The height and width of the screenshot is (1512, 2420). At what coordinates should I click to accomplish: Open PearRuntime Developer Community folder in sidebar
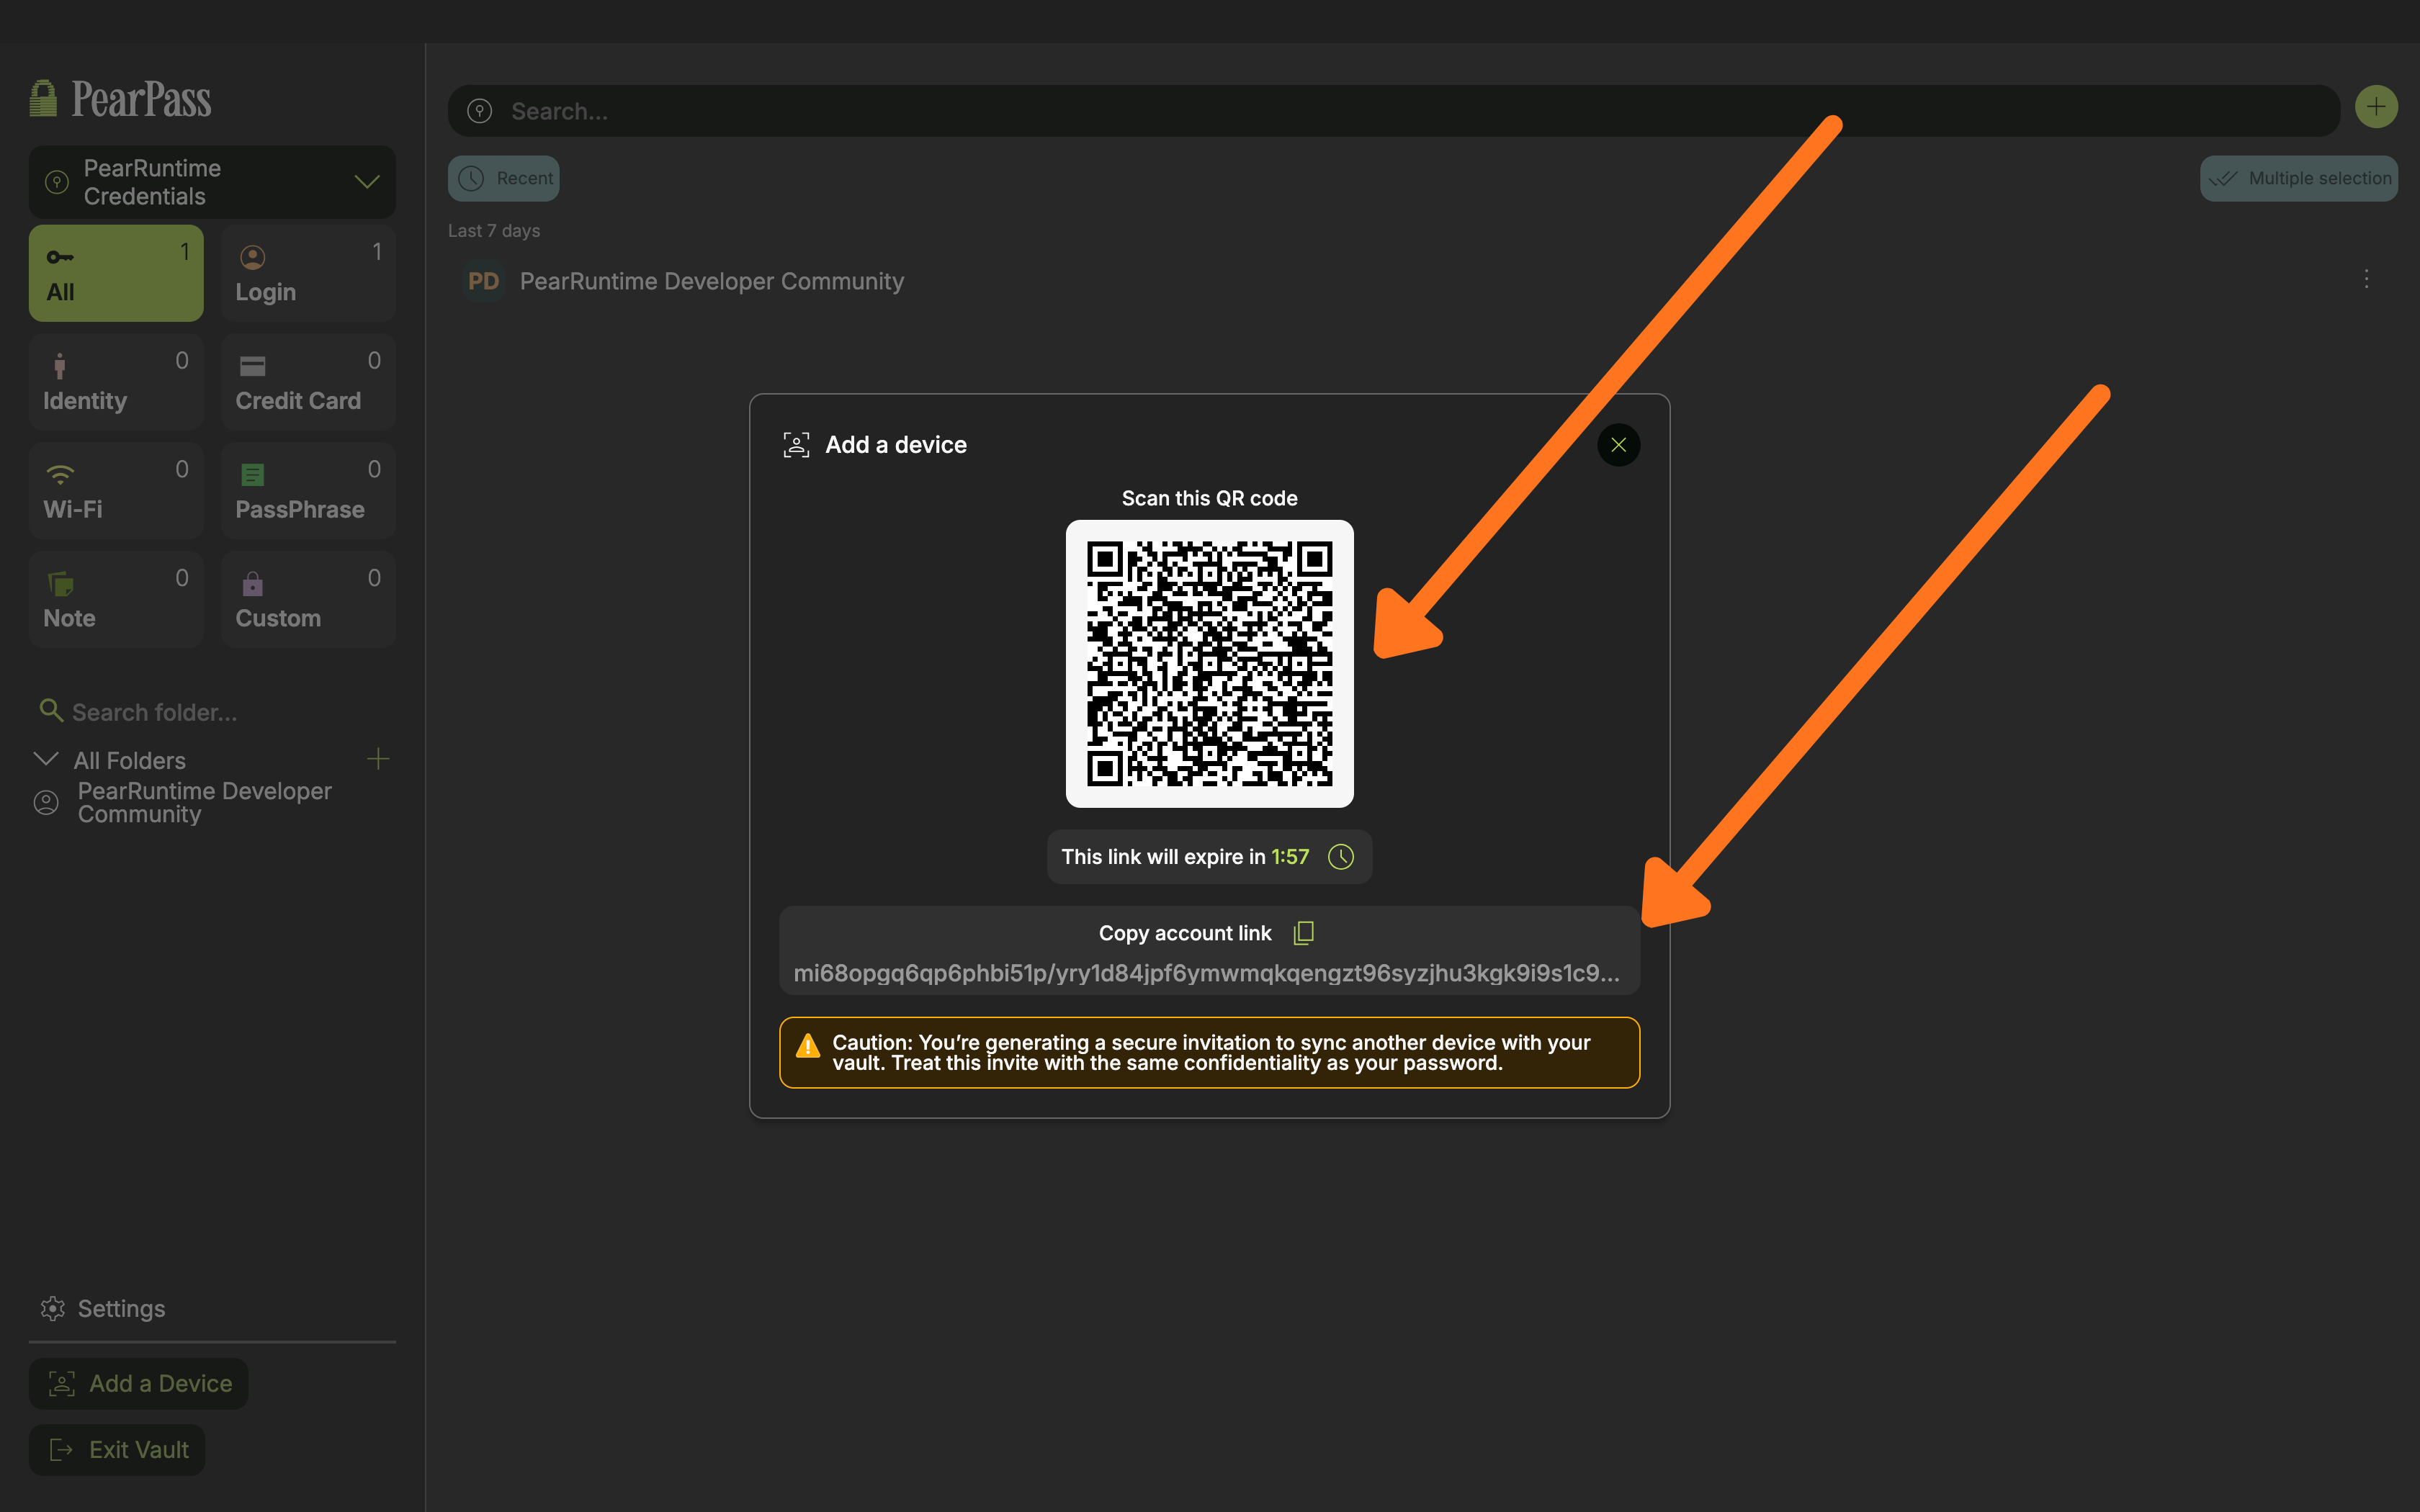[204, 803]
